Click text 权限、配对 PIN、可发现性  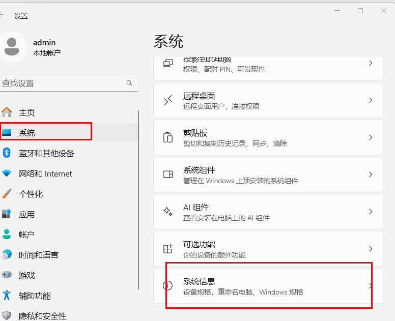point(224,69)
